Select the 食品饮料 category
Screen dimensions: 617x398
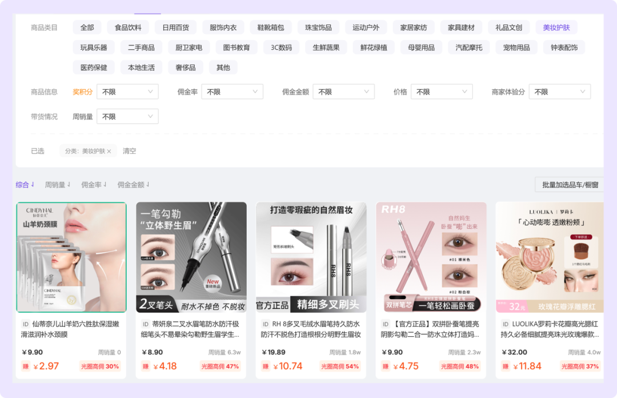click(x=128, y=27)
